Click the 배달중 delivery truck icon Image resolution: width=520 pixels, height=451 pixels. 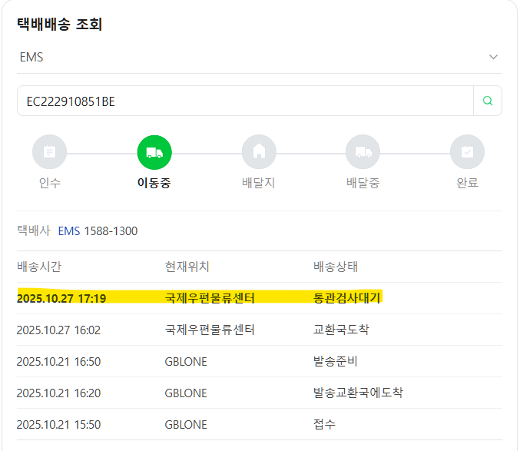pyautogui.click(x=363, y=152)
